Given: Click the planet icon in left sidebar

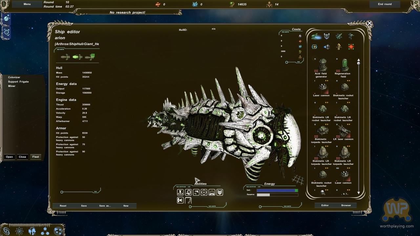Looking at the screenshot, I should point(7,19).
